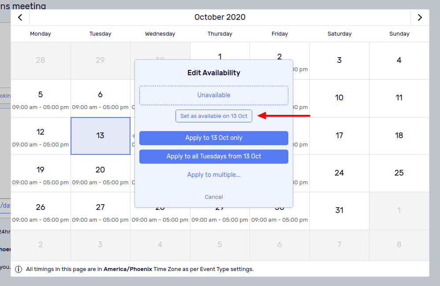
Task: Click Set as available on 13 Oct
Action: (x=213, y=116)
